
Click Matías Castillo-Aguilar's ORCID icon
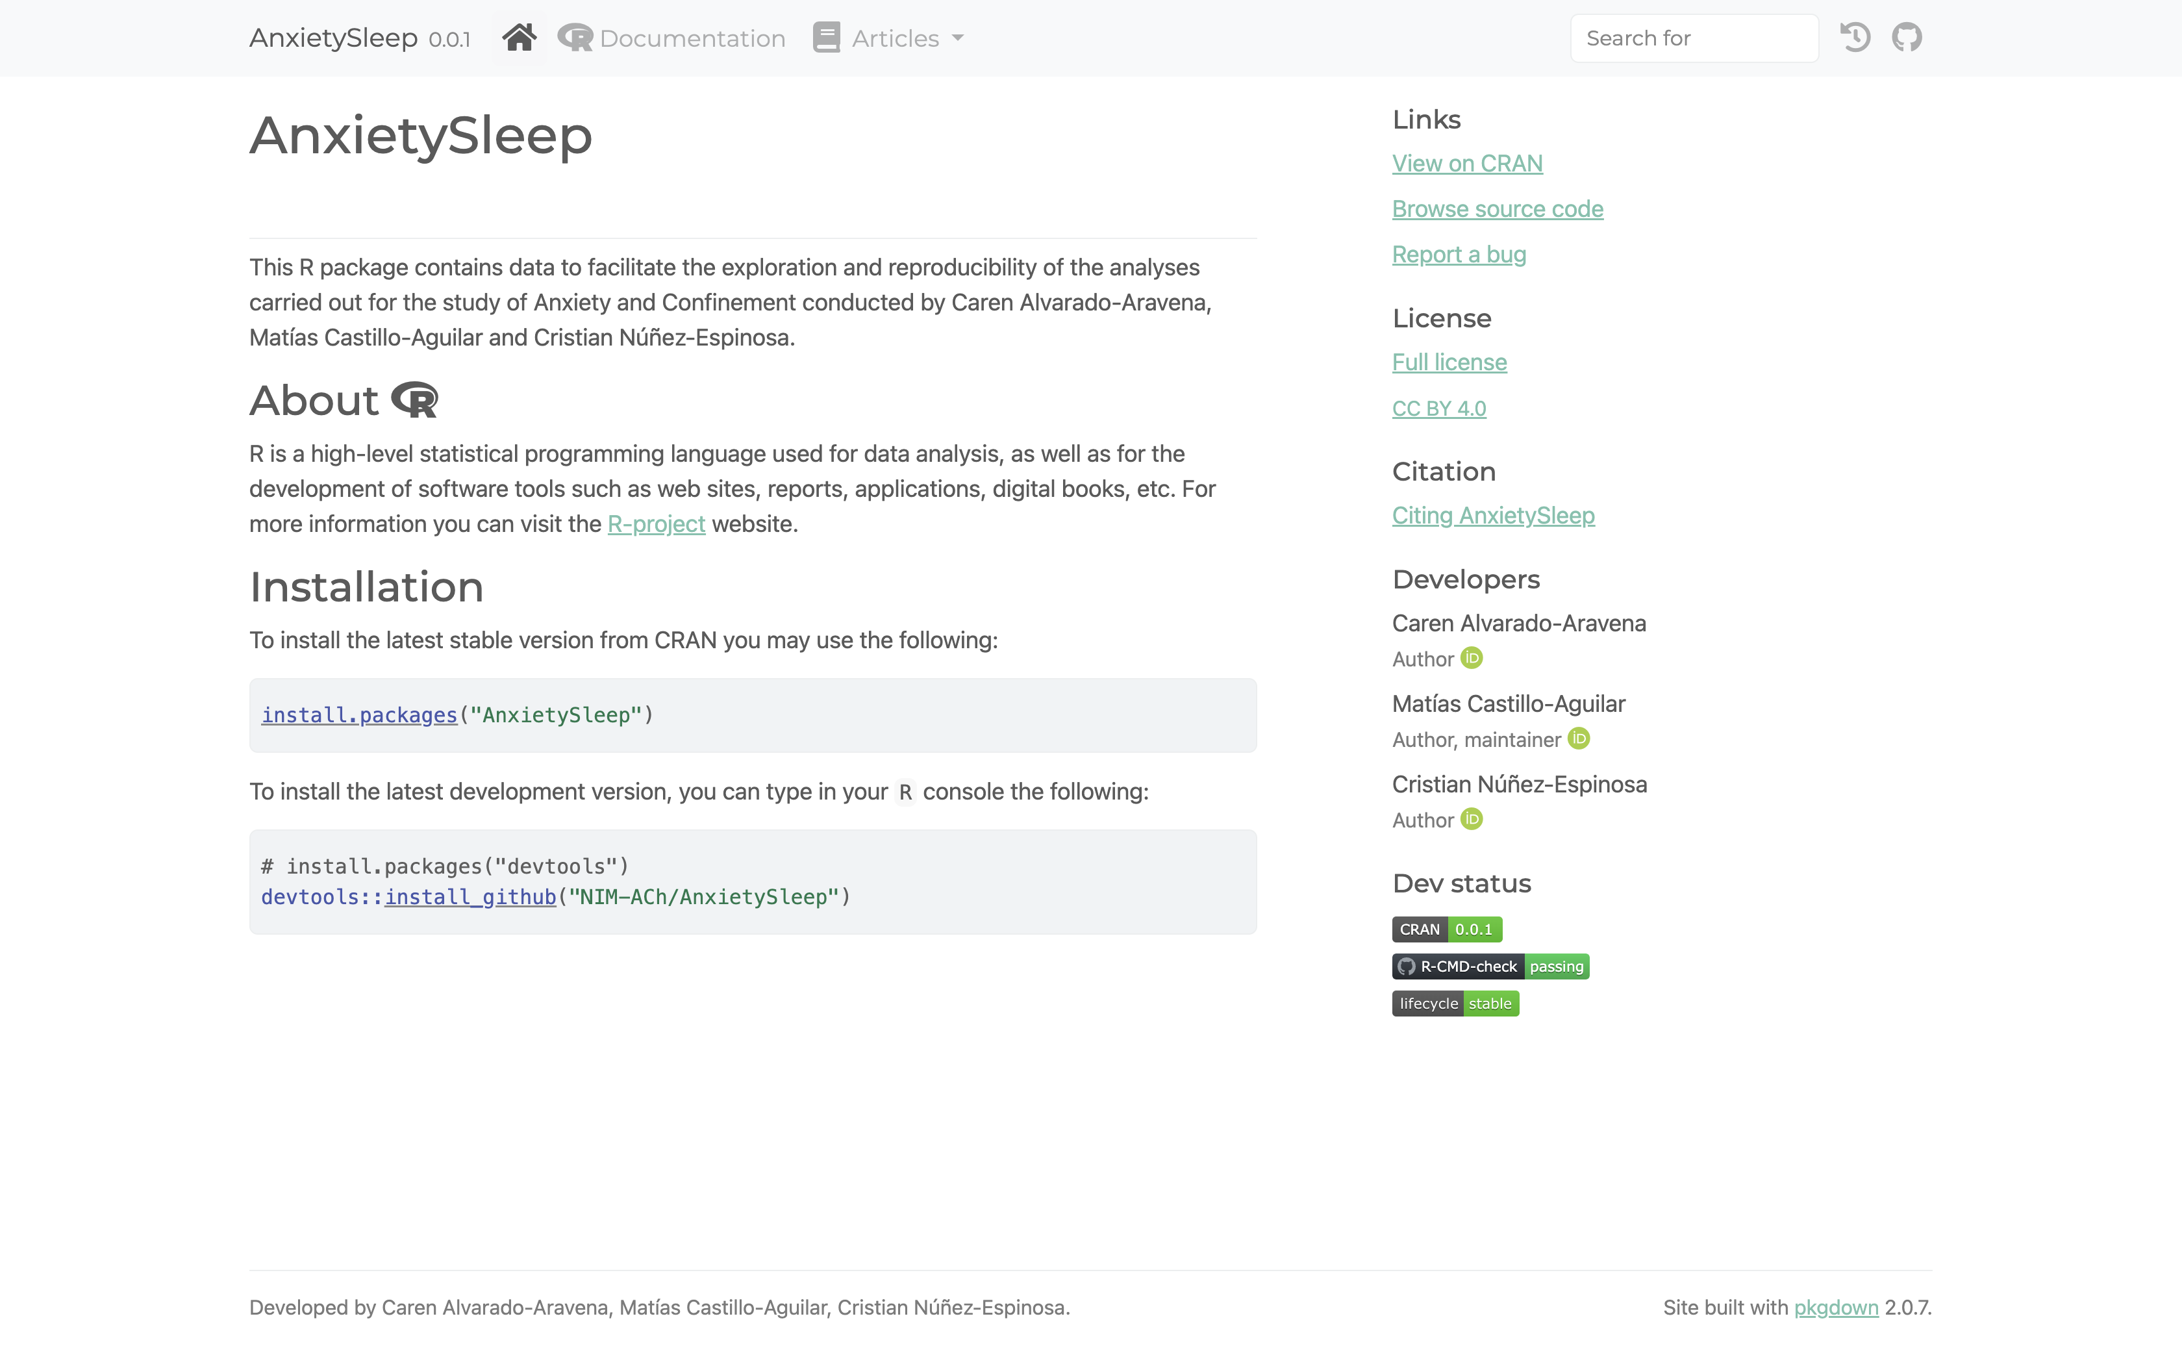click(x=1579, y=739)
